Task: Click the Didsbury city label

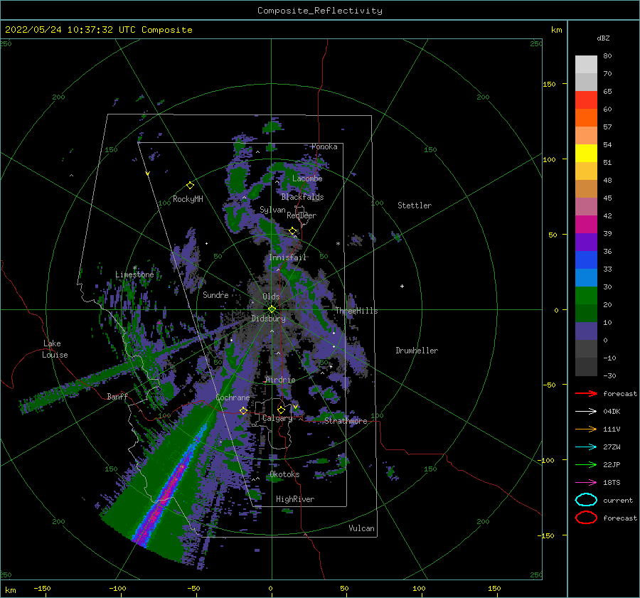Action: click(x=268, y=319)
